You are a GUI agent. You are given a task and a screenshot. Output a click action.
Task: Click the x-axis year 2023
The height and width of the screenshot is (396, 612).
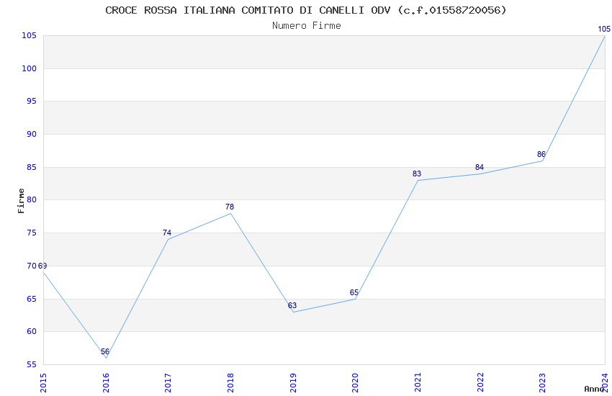[x=543, y=383]
